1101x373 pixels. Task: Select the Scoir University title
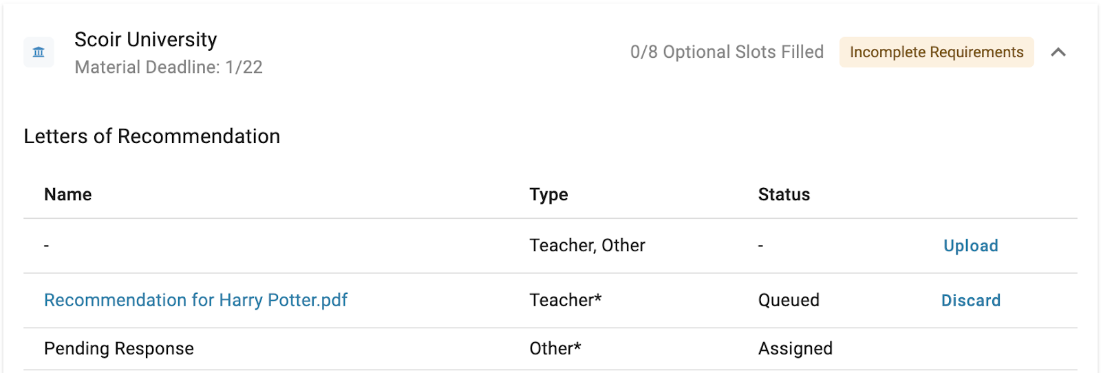click(145, 40)
